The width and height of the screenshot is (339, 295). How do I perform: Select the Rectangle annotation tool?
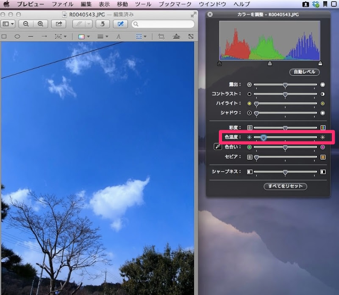[x=4, y=37]
